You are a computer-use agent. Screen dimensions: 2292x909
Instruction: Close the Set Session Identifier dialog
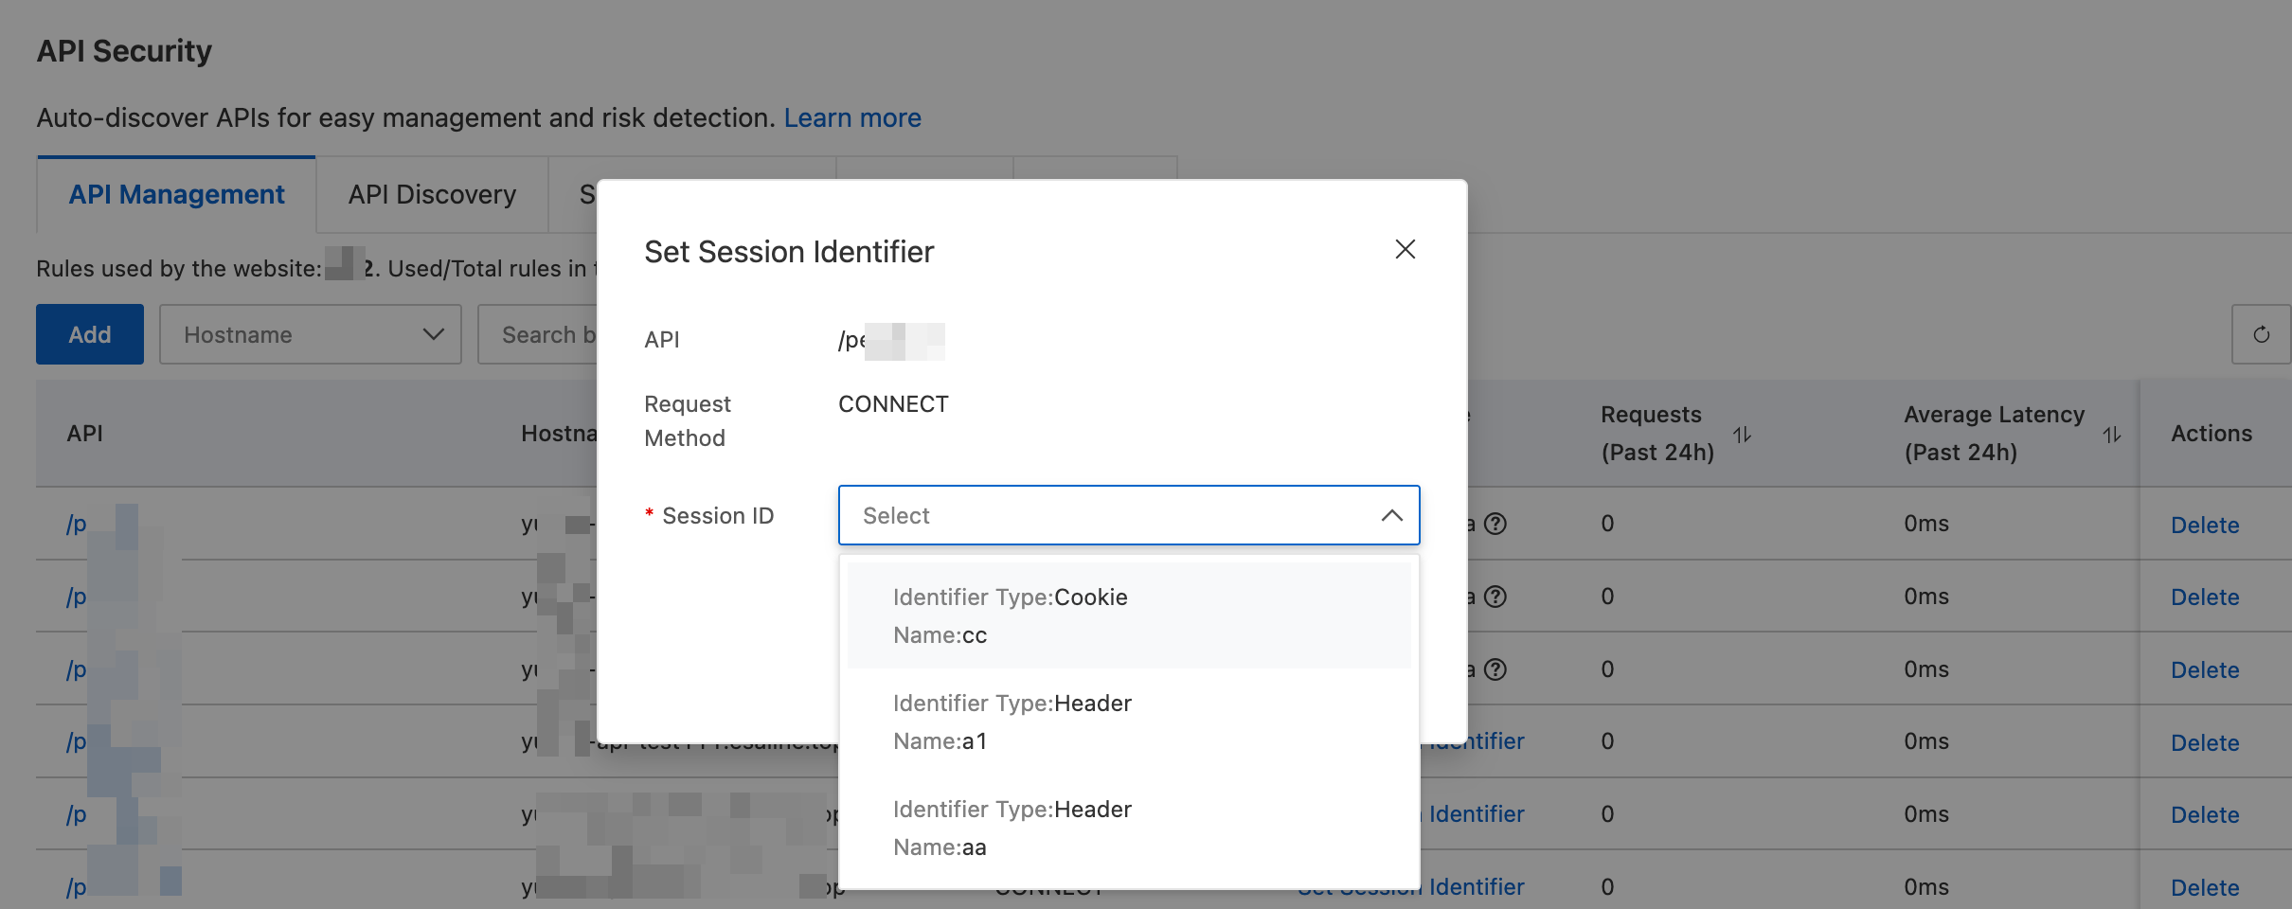coord(1405,249)
